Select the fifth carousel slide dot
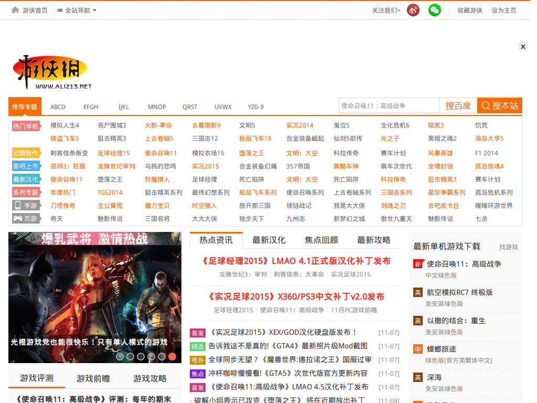The image size is (537, 403). pos(162,357)
